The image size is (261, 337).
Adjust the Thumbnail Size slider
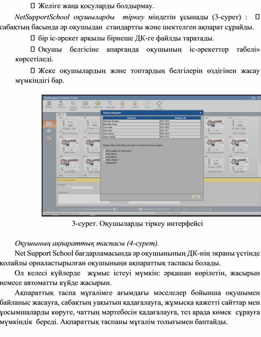click(154, 209)
